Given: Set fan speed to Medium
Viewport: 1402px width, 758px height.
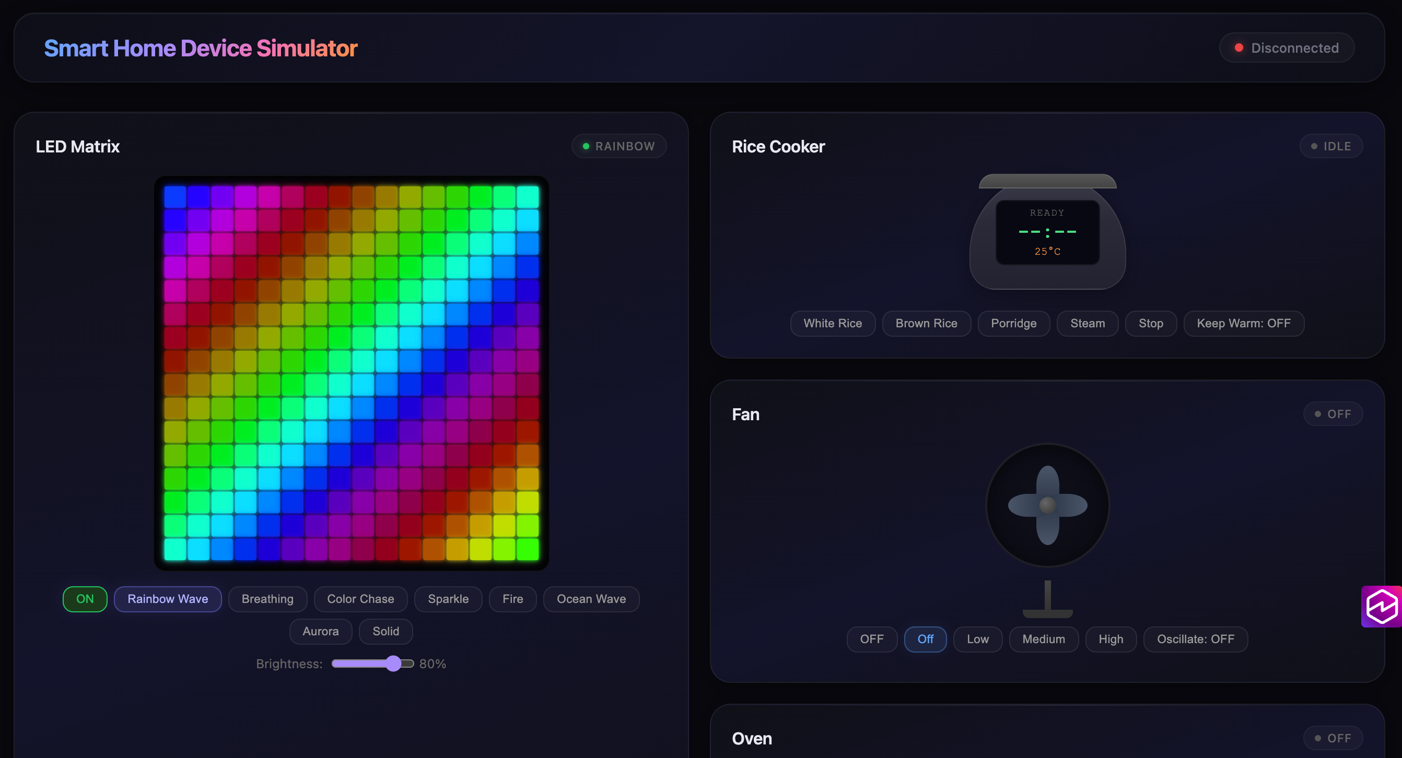Looking at the screenshot, I should (x=1043, y=639).
